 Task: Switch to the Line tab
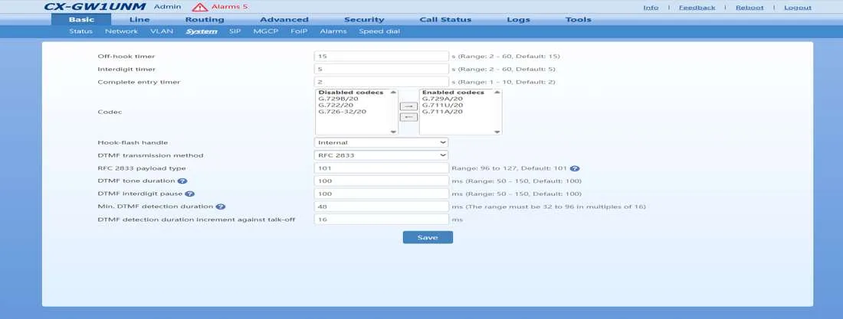tap(139, 20)
